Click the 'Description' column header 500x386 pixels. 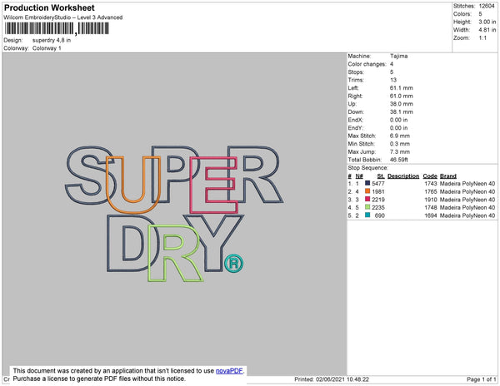(403, 176)
